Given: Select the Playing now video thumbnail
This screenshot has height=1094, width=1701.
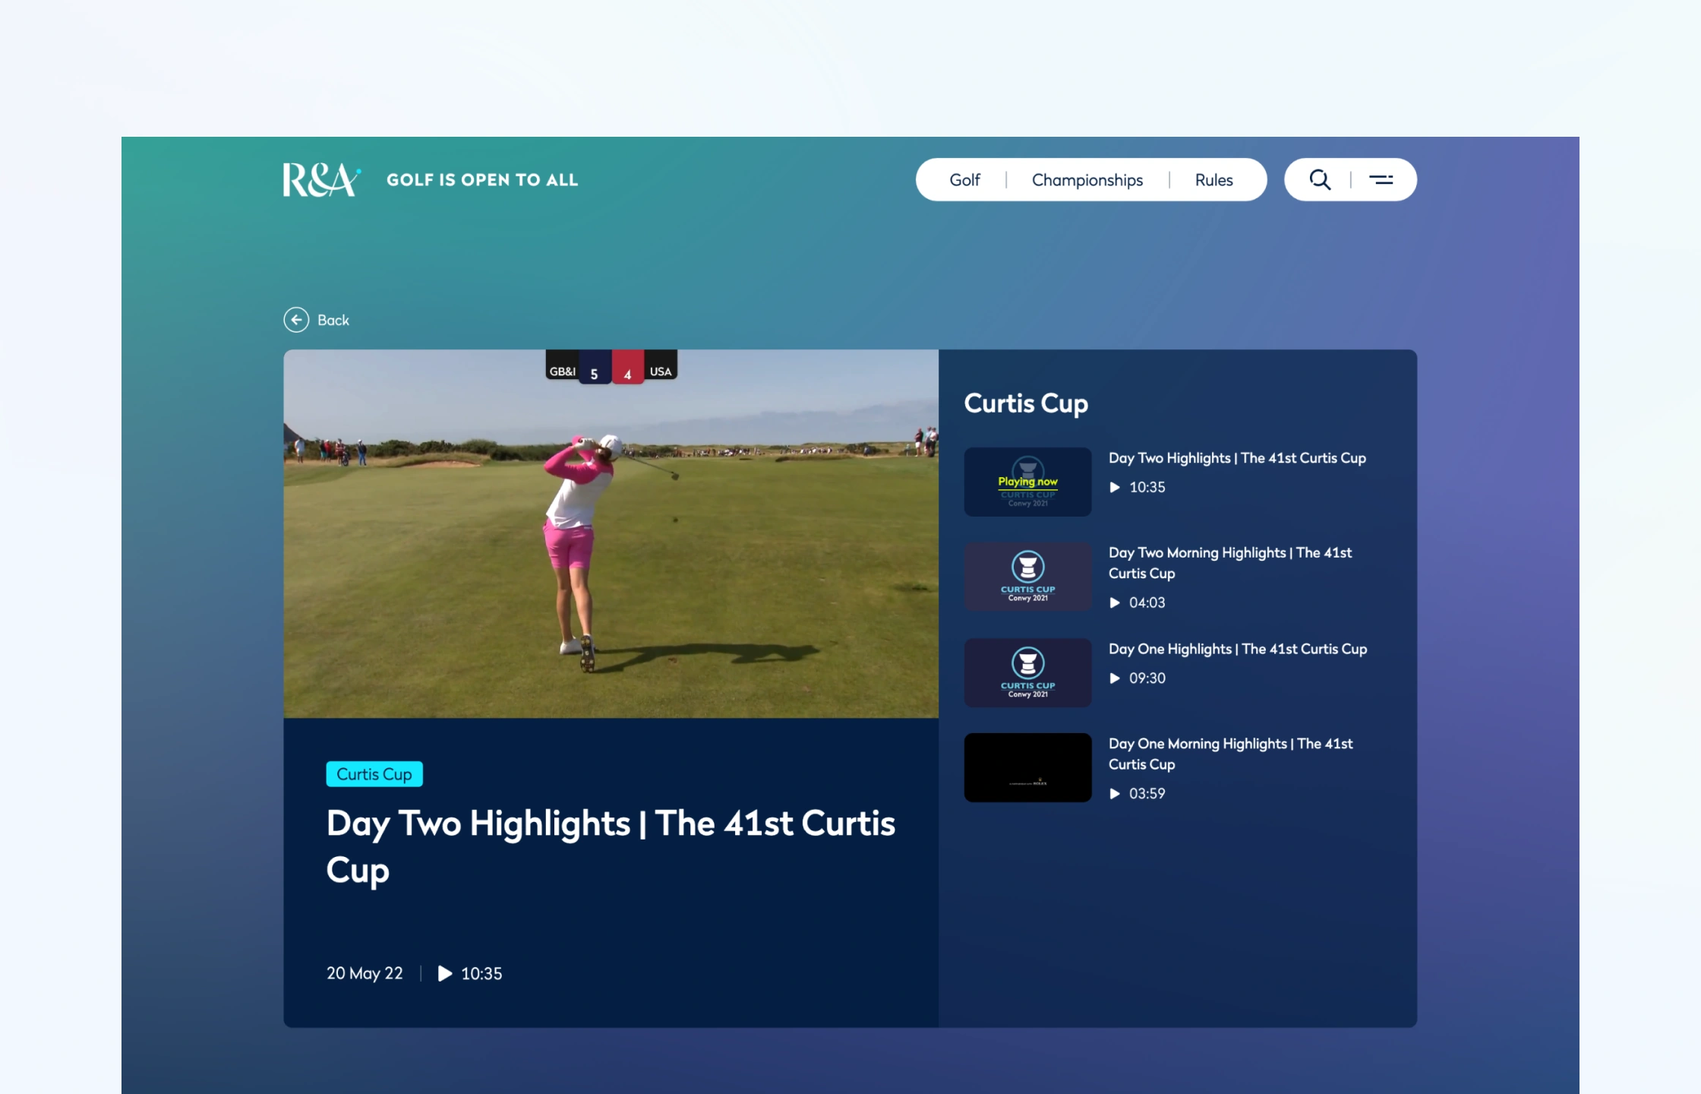Looking at the screenshot, I should point(1027,482).
